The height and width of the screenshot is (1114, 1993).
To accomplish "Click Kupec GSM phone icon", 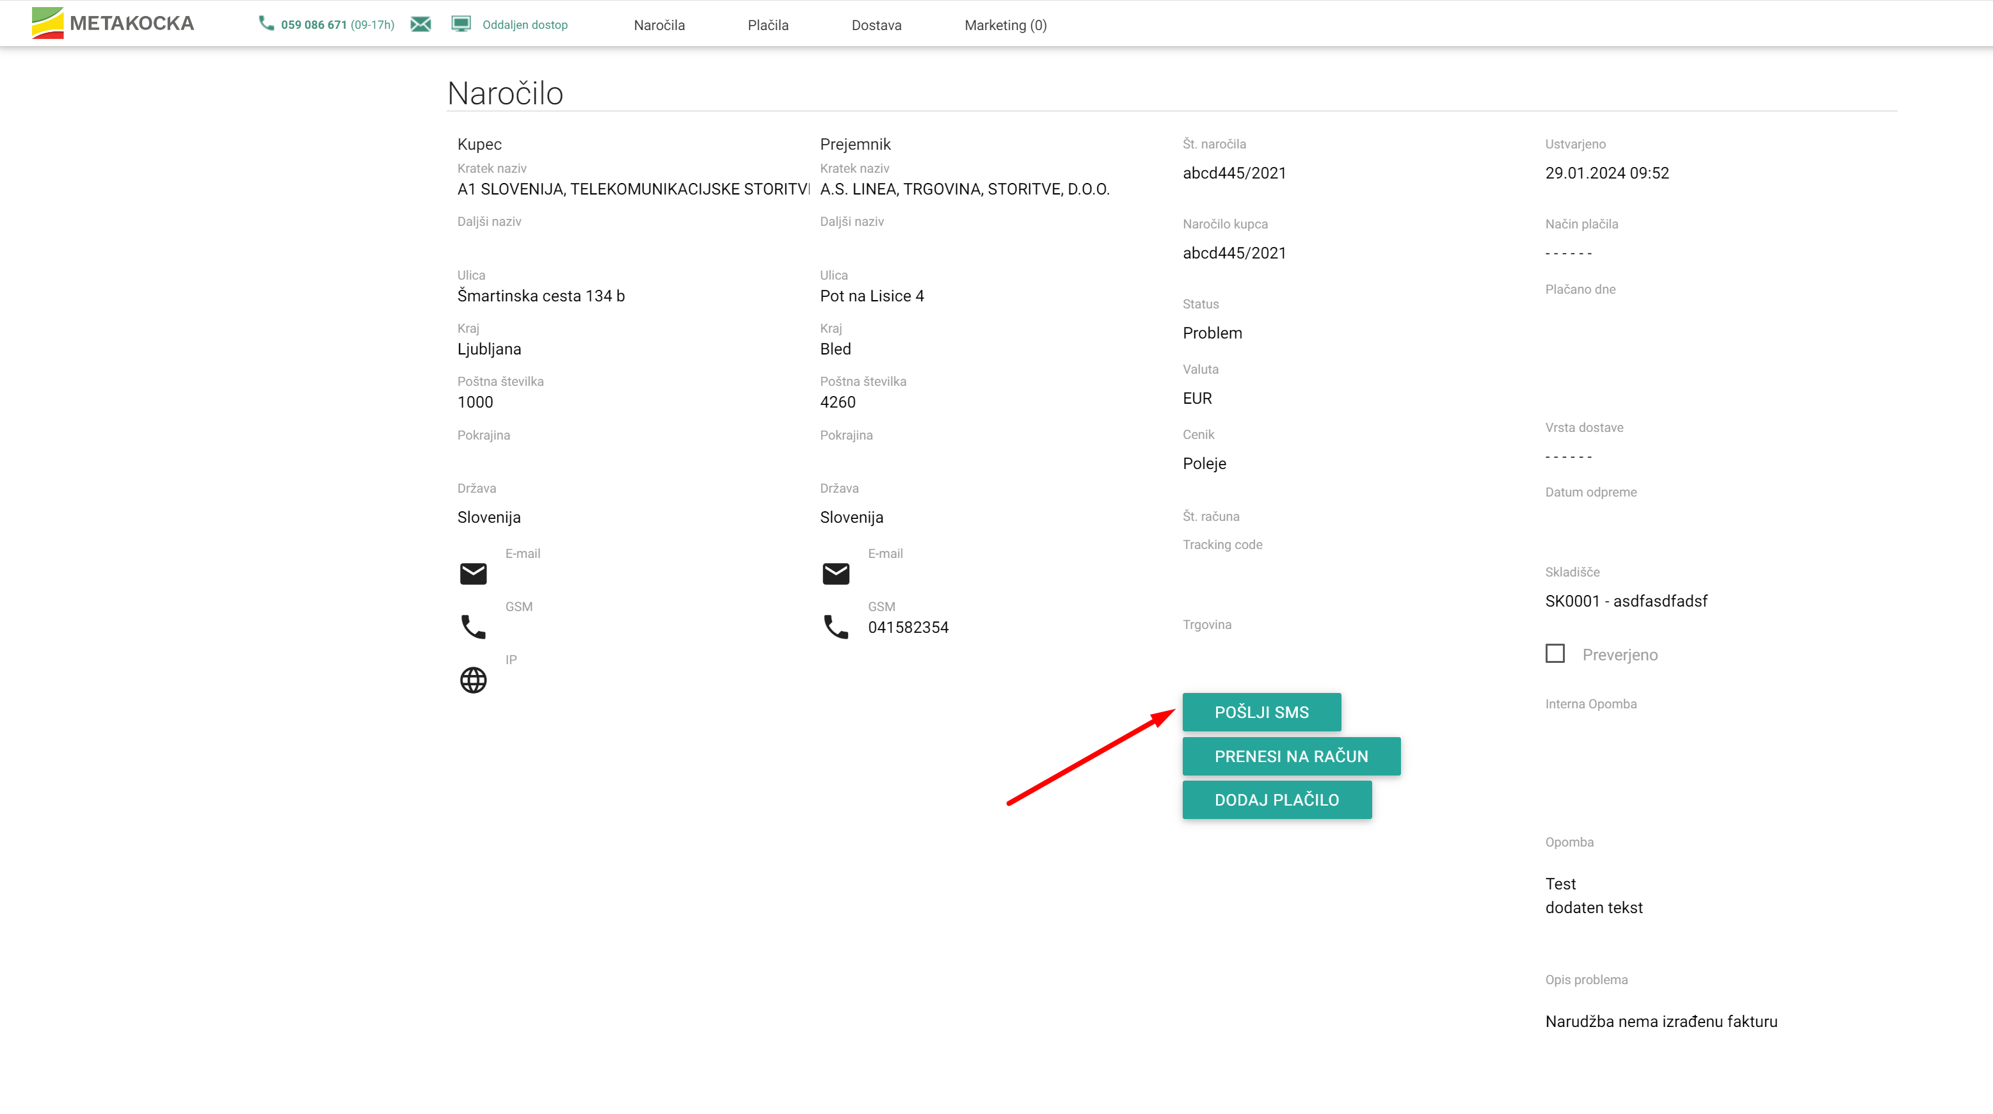I will (x=473, y=626).
